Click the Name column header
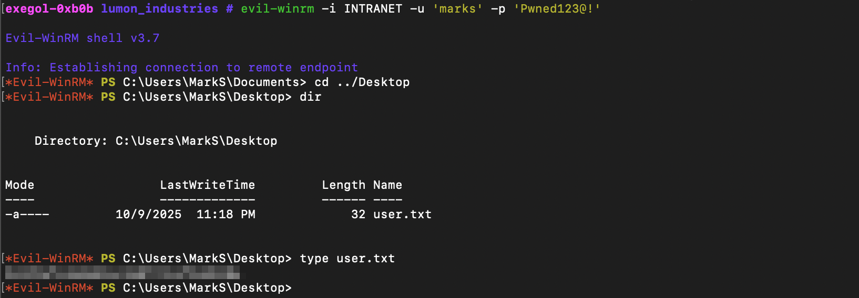This screenshot has width=859, height=298. [387, 185]
